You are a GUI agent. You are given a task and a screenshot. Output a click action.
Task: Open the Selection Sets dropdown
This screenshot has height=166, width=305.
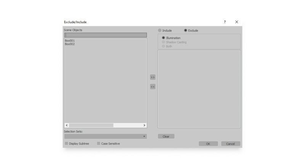106,136
